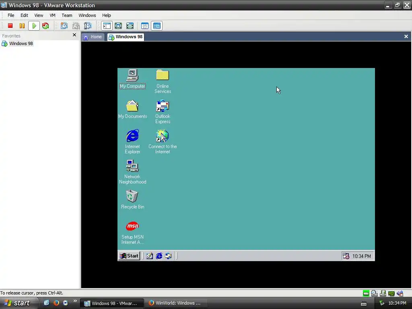Close the Favorites sidebar panel

pyautogui.click(x=74, y=35)
